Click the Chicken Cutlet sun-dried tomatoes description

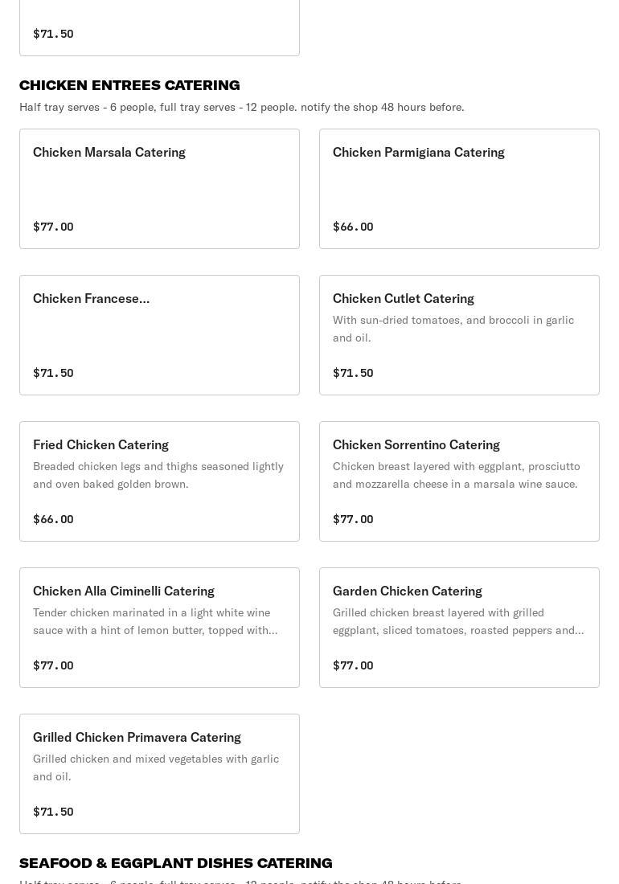click(453, 329)
